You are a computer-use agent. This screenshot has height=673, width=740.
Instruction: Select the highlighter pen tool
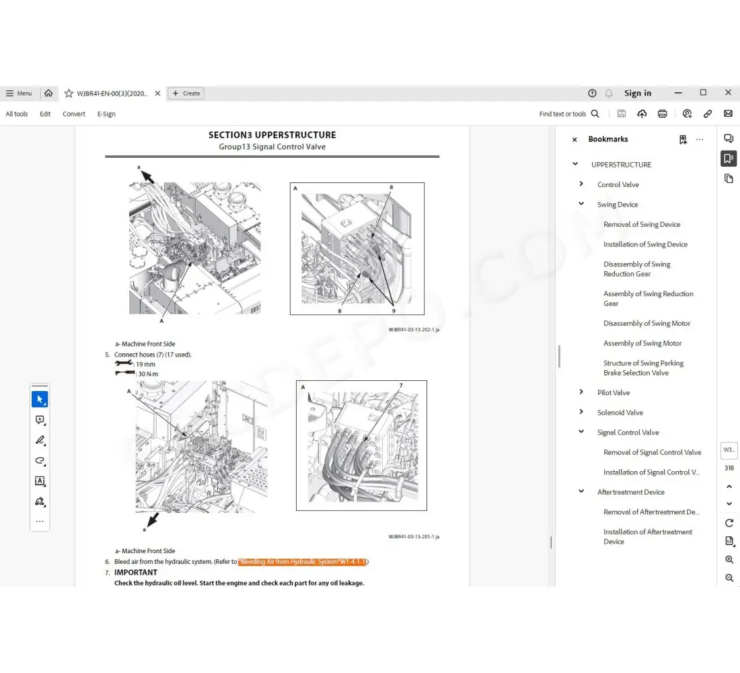click(40, 440)
